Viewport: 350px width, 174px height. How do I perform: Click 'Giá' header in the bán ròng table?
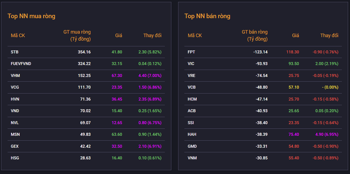coord(296,36)
